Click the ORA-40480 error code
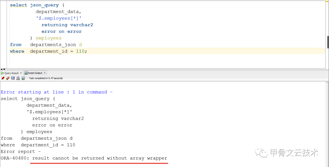The width and height of the screenshot is (329, 167). point(14,158)
